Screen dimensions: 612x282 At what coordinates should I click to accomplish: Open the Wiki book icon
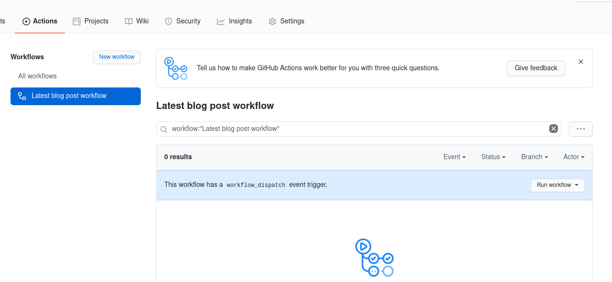point(128,21)
